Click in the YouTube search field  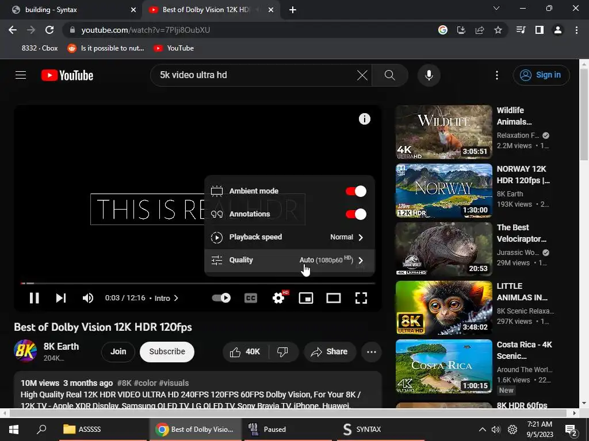pos(255,75)
